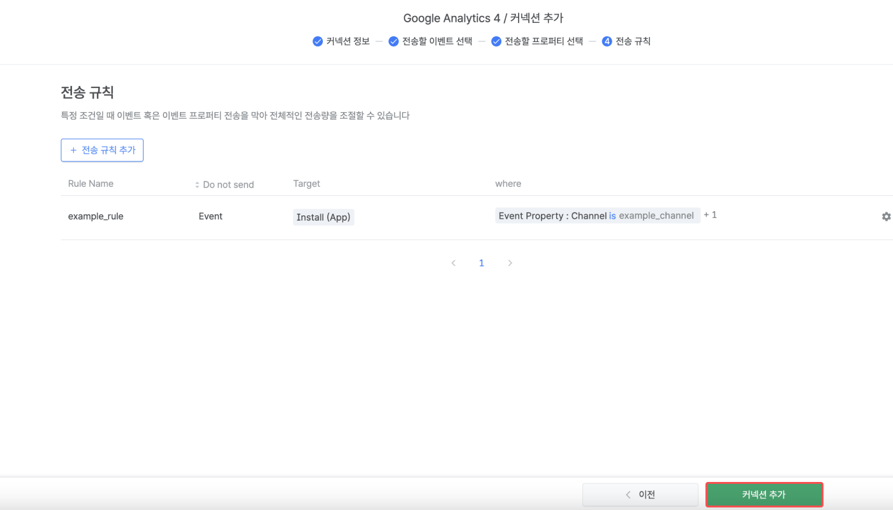Open the 전송 규칙 step label
Viewport: 893px width, 510px height.
633,41
